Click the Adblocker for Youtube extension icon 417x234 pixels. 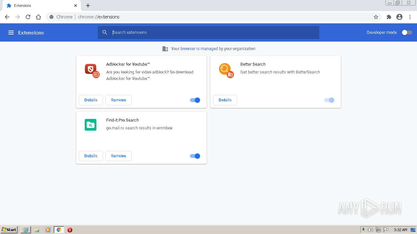[92, 71]
